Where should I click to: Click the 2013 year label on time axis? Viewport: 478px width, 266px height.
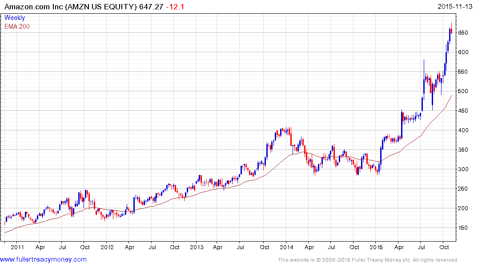pos(197,247)
